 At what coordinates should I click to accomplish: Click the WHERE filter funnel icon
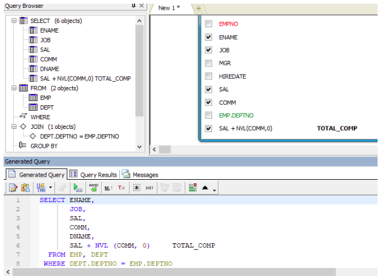pos(24,116)
